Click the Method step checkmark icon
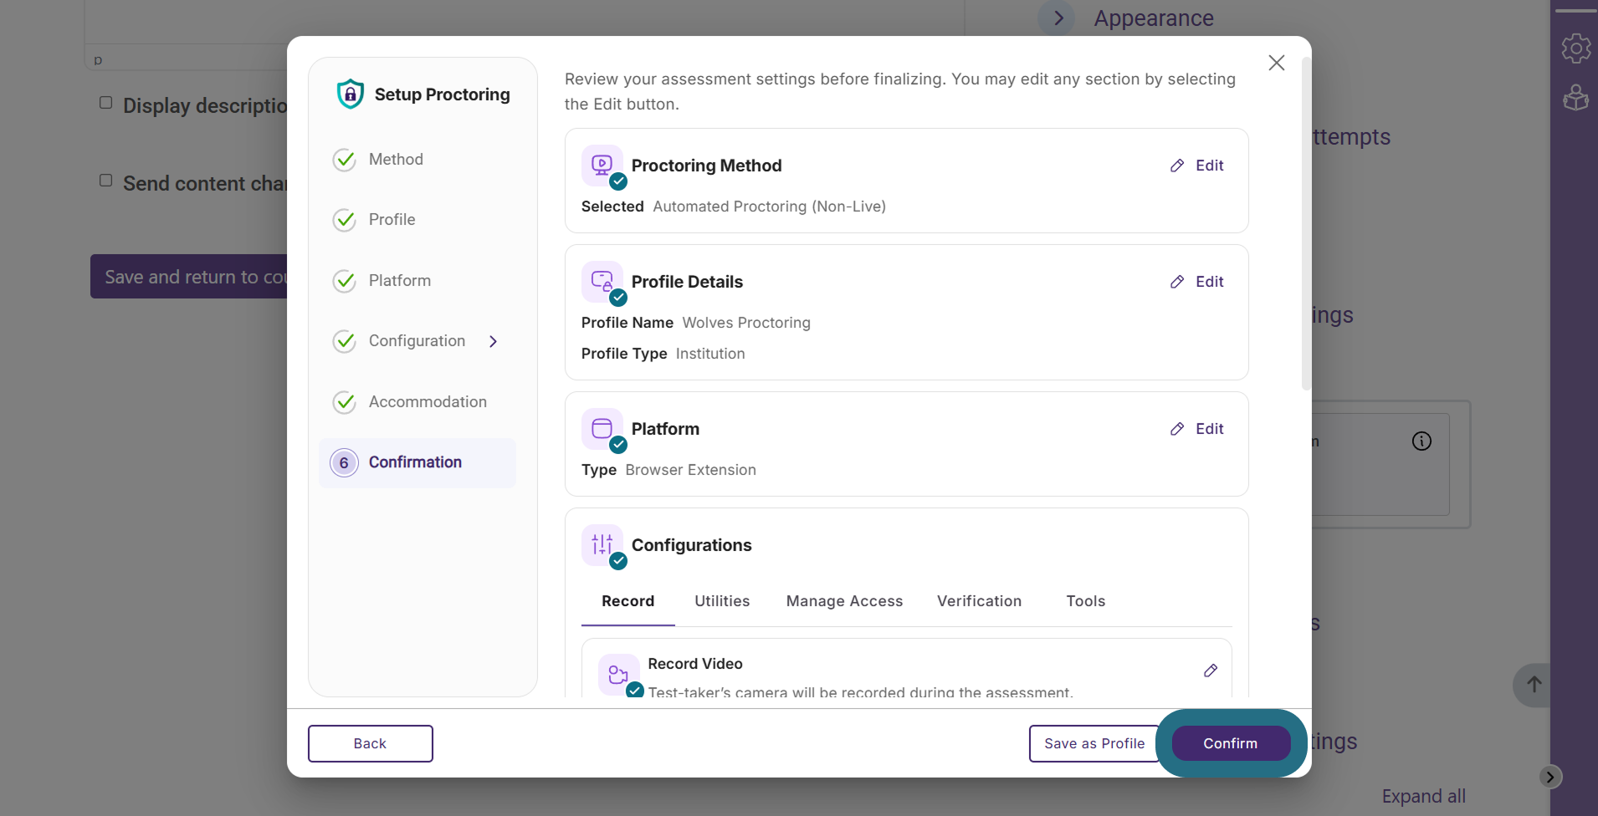This screenshot has height=816, width=1598. [345, 160]
